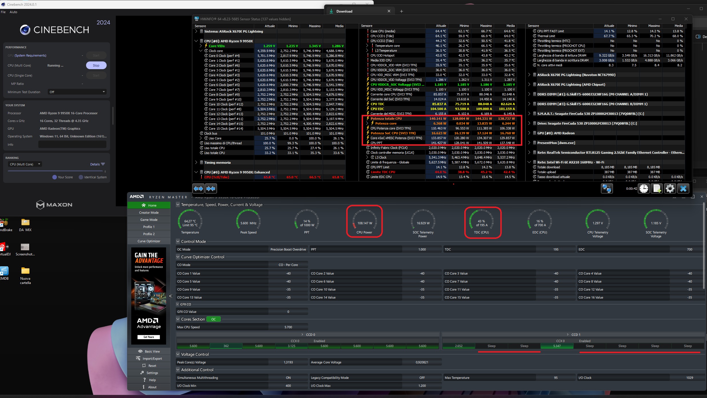707x398 pixels.
Task: Select Screenshot desktop file icon
Action: [x=25, y=249]
